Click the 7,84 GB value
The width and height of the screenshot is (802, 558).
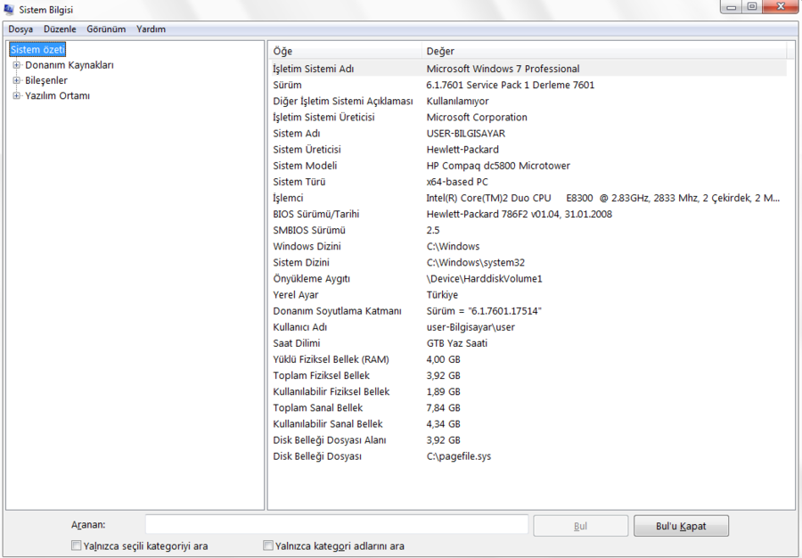click(443, 408)
